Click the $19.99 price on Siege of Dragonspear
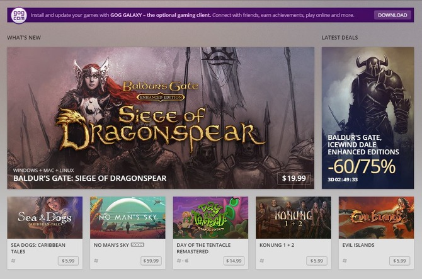 click(294, 178)
